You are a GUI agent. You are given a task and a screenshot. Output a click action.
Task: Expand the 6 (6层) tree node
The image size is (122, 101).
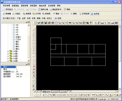tap(8, 61)
